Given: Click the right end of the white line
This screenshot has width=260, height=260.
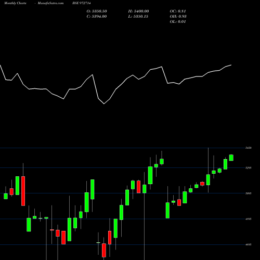Looking at the screenshot, I should pyautogui.click(x=231, y=65).
